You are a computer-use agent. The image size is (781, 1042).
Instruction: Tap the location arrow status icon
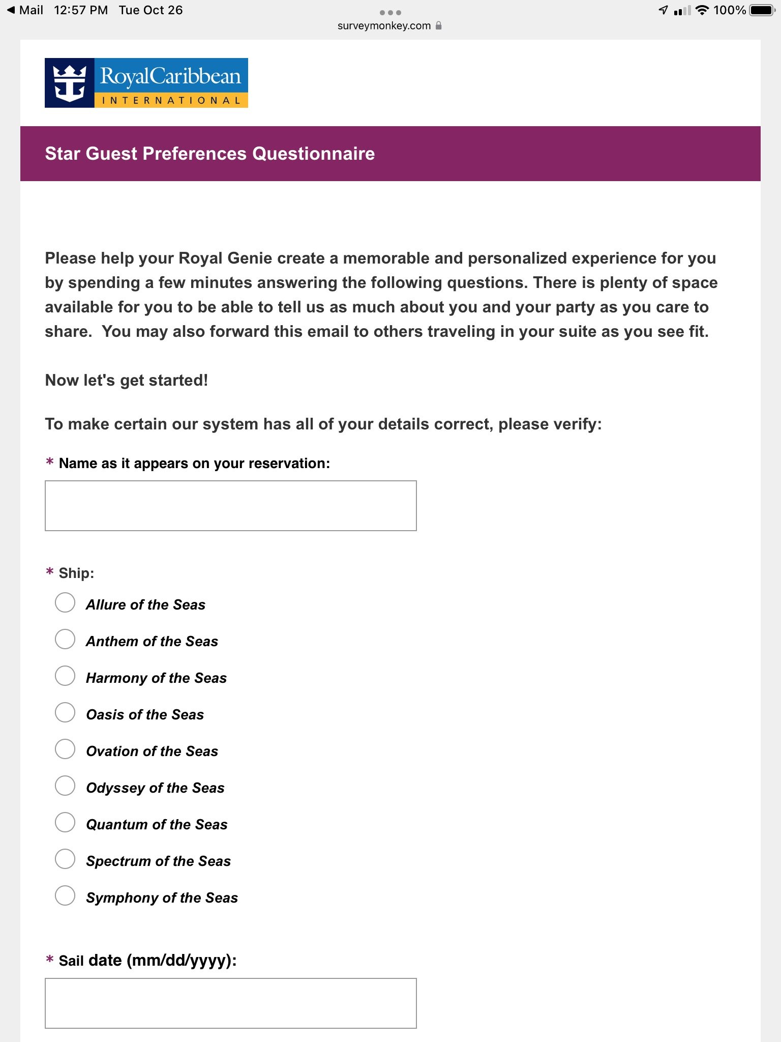point(663,10)
